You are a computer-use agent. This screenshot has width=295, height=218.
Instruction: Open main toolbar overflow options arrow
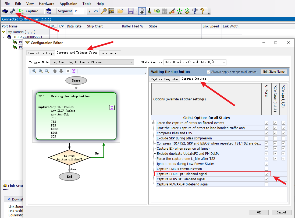pos(209,13)
